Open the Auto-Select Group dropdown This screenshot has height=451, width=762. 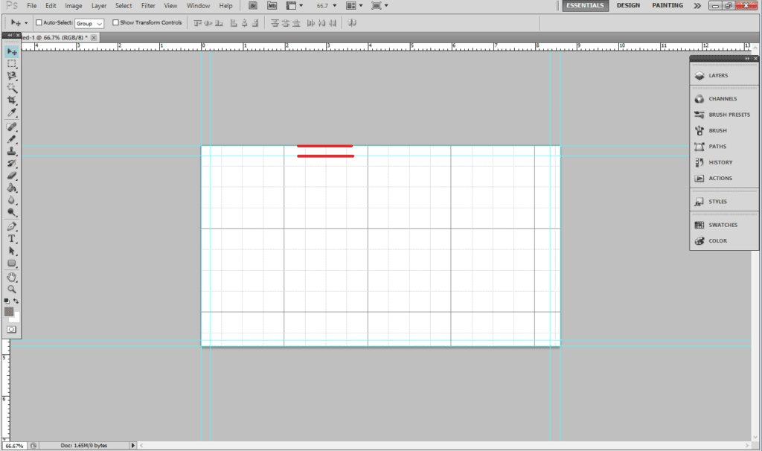click(89, 23)
